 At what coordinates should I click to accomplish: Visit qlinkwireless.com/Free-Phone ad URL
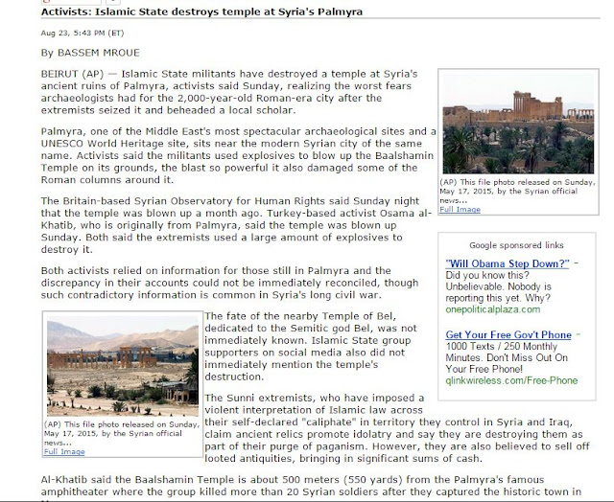coord(511,380)
